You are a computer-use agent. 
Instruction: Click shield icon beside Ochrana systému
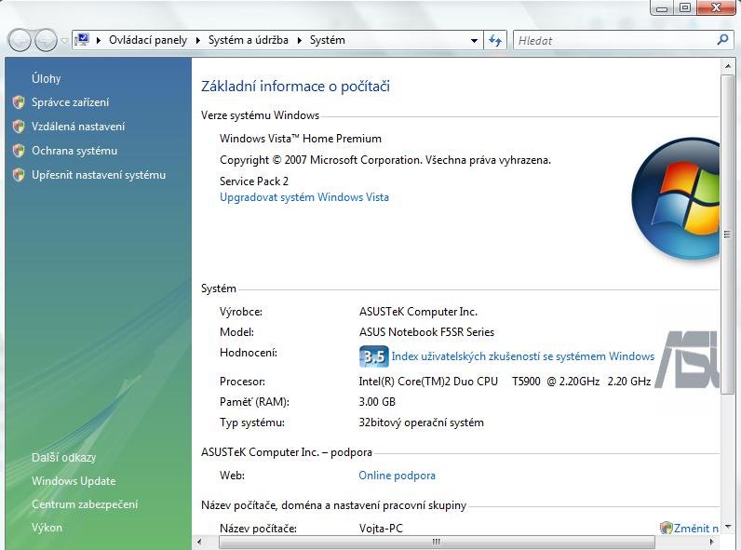coord(19,150)
